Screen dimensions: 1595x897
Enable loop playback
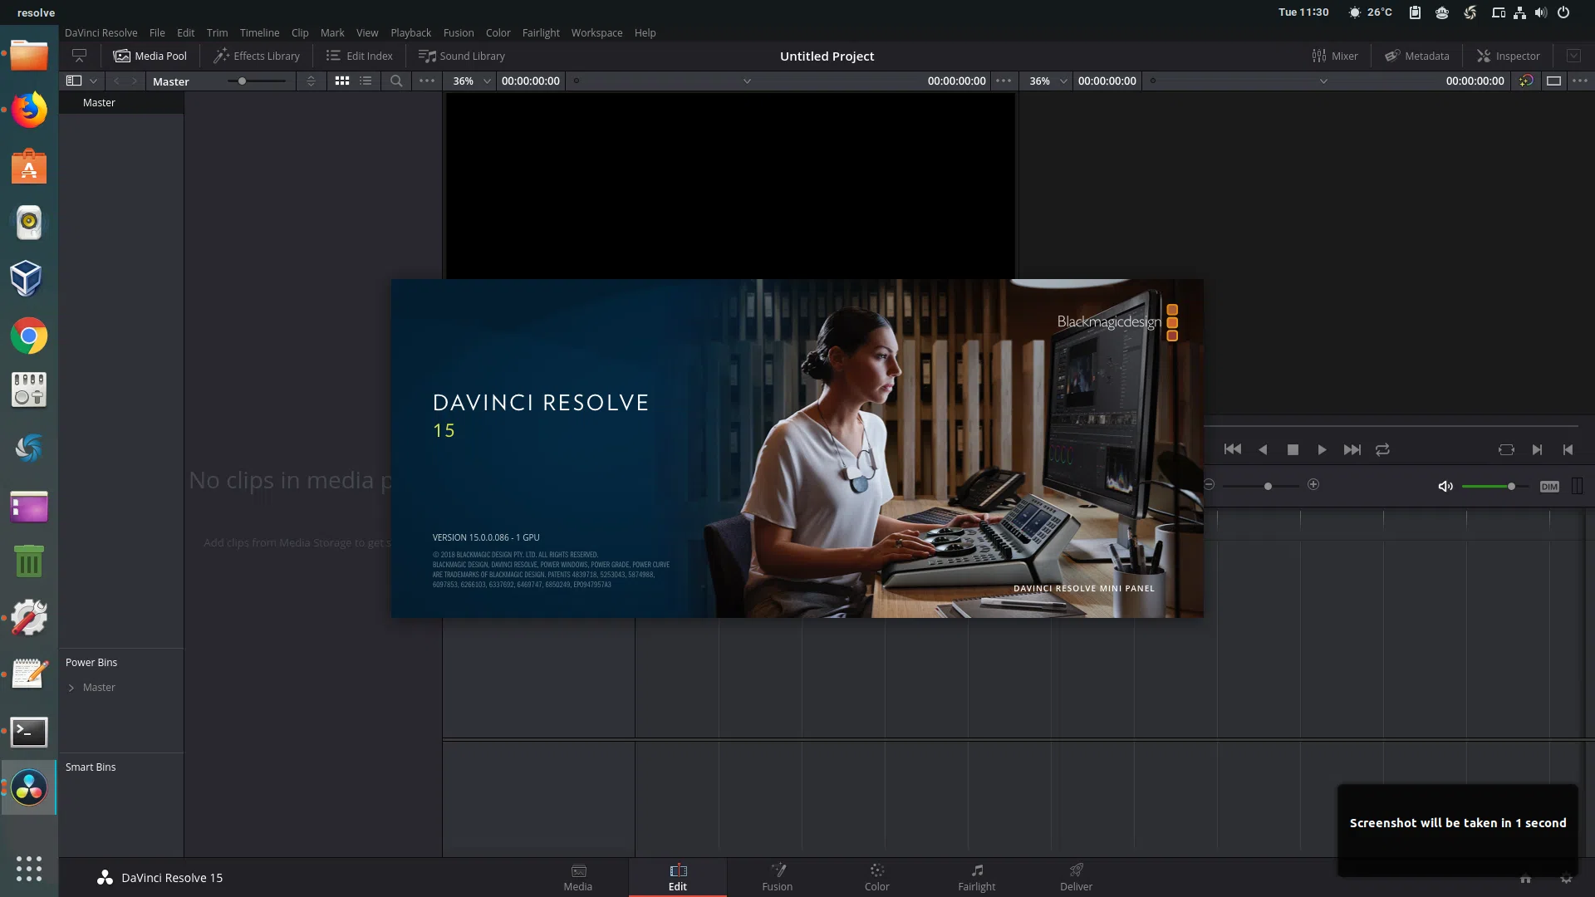[x=1382, y=449]
